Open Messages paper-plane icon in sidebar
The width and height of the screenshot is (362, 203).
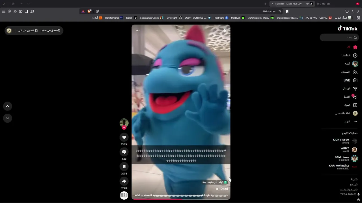pyautogui.click(x=355, y=89)
